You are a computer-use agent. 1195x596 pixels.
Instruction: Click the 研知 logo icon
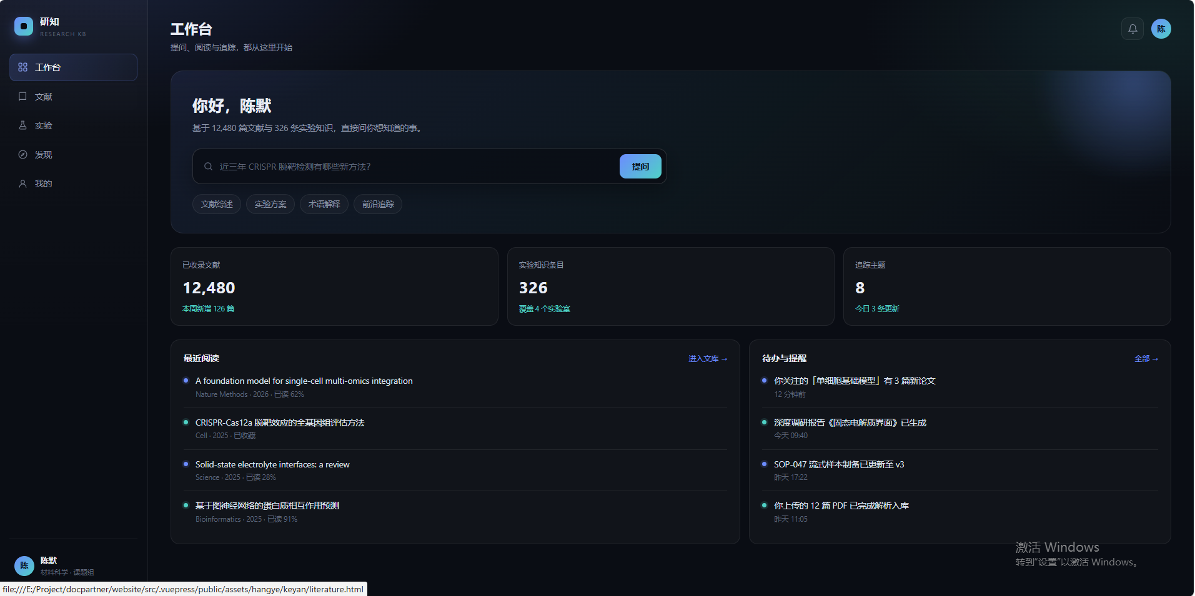pos(24,26)
